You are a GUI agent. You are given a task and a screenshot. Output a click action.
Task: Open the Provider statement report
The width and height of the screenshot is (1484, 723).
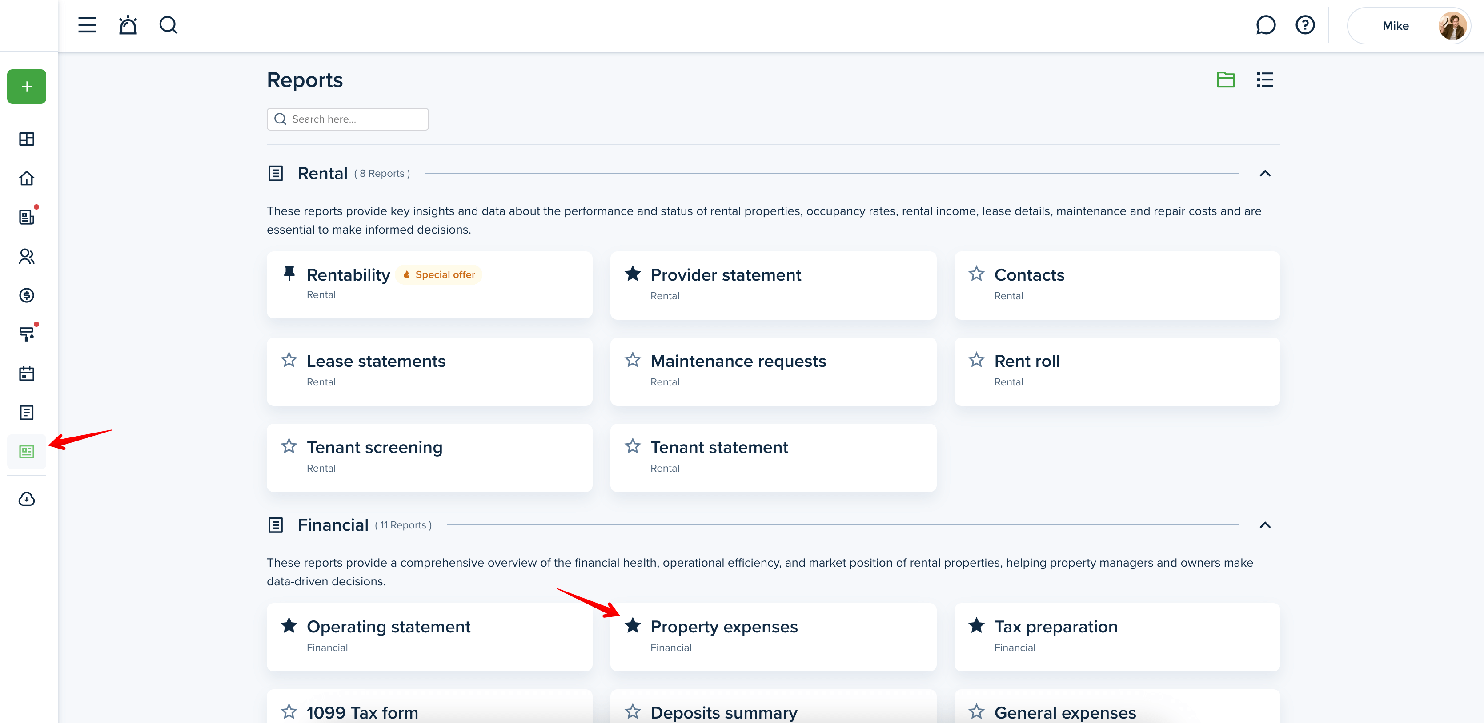(x=773, y=286)
